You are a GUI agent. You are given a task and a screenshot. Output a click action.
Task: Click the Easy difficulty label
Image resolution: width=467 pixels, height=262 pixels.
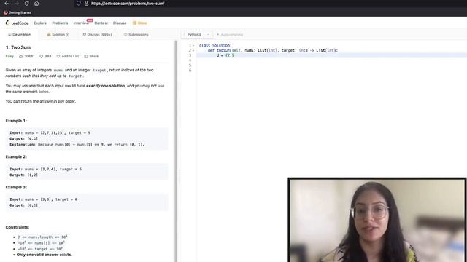9,56
